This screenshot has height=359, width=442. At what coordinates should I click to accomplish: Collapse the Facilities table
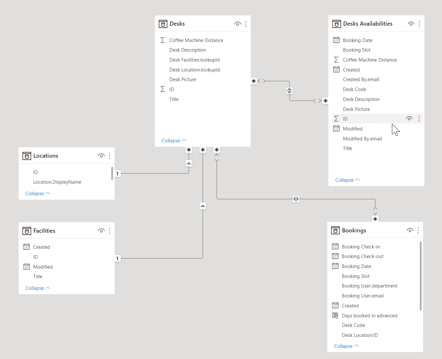tap(38, 288)
